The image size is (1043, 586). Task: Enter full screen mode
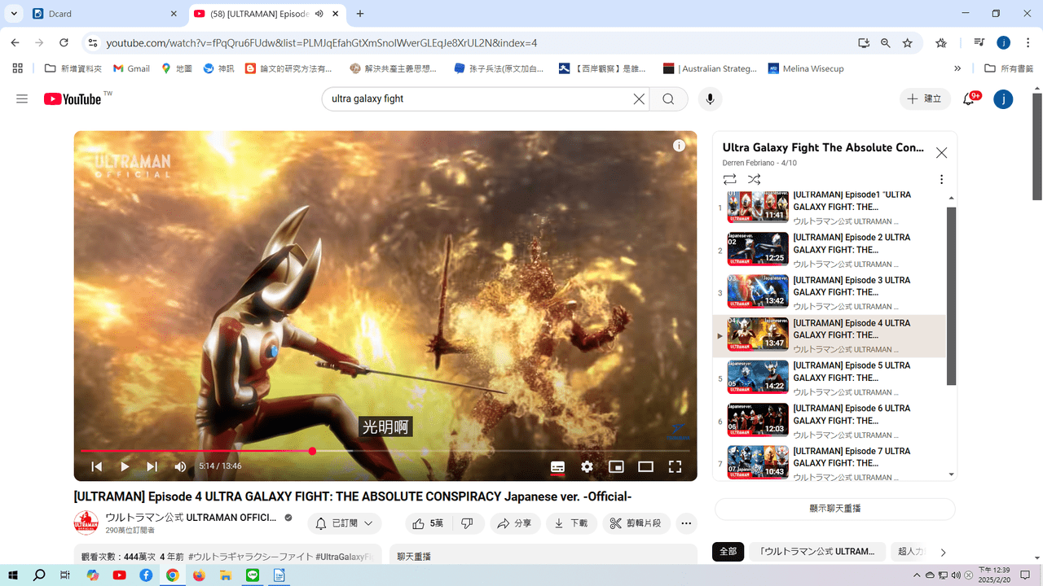pyautogui.click(x=675, y=466)
